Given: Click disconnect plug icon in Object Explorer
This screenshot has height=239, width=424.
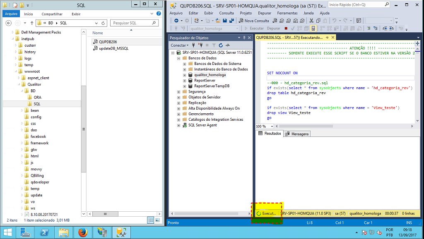Looking at the screenshot, I should click(x=200, y=45).
